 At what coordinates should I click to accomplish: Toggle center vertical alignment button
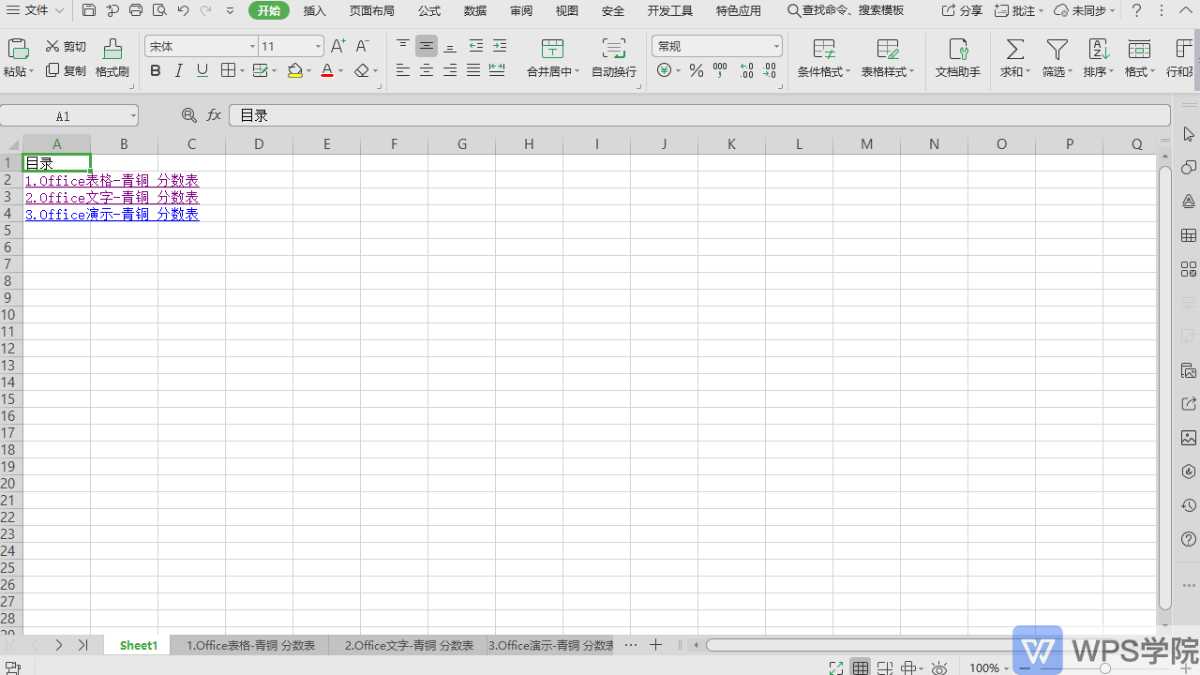(x=427, y=46)
